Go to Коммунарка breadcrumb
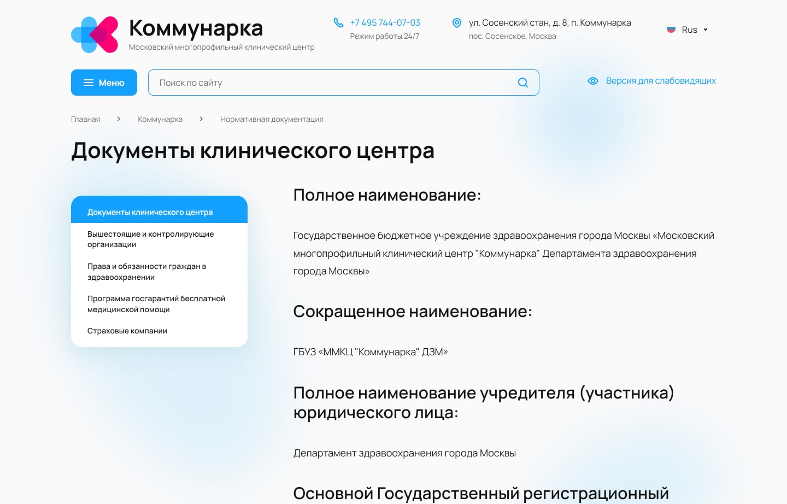This screenshot has height=504, width=787. pyautogui.click(x=160, y=119)
